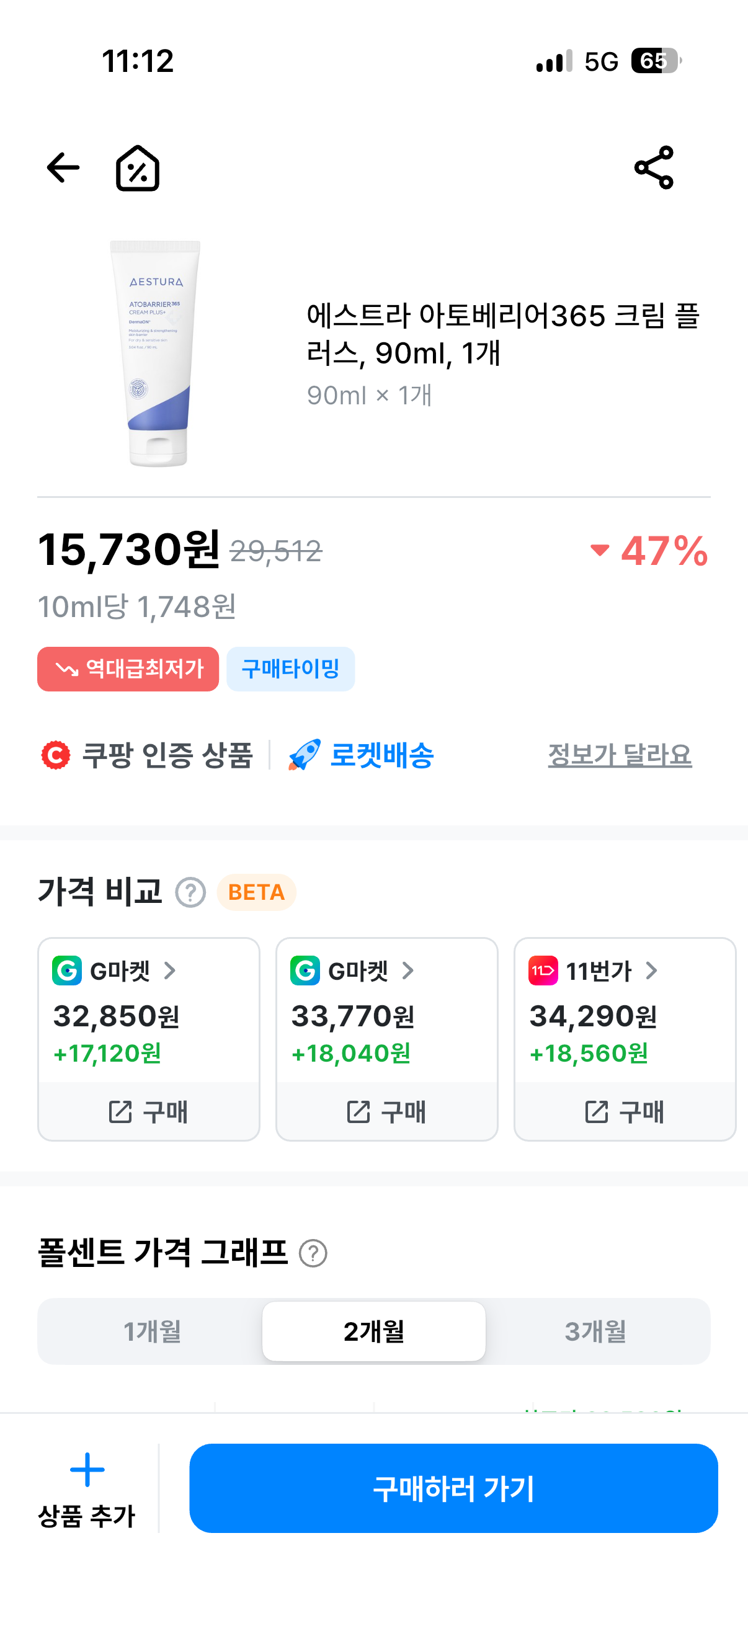Tap the share icon
The height and width of the screenshot is (1626, 748).
click(654, 168)
